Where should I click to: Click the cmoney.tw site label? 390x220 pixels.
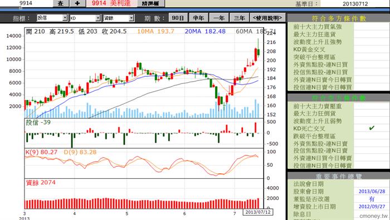(374, 216)
